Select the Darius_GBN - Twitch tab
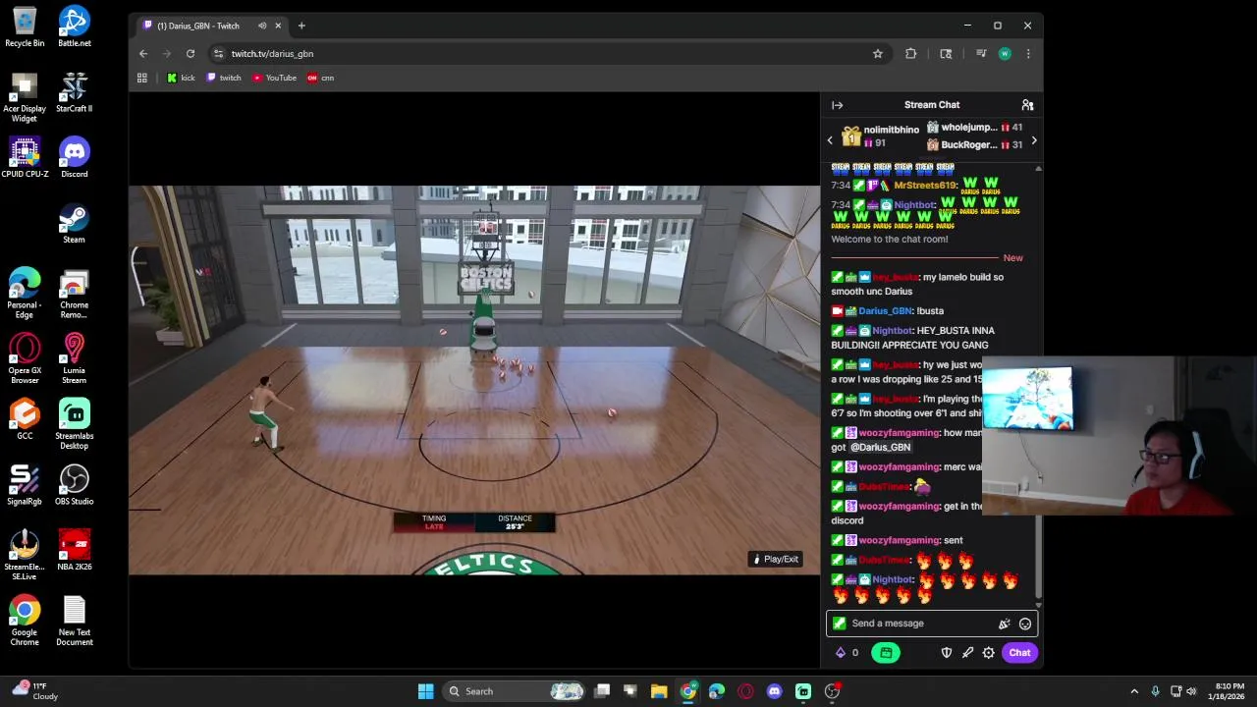The width and height of the screenshot is (1257, 707). [211, 26]
